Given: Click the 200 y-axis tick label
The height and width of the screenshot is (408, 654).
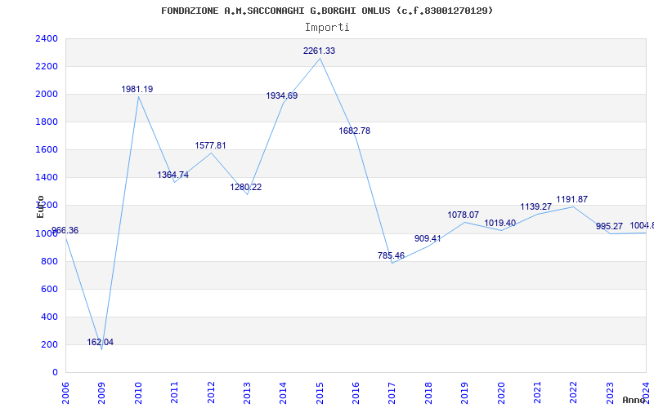Looking at the screenshot, I should coord(50,344).
